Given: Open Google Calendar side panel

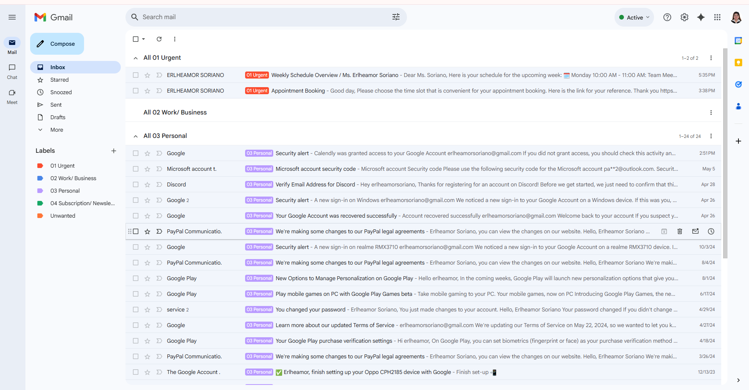Looking at the screenshot, I should pos(738,41).
